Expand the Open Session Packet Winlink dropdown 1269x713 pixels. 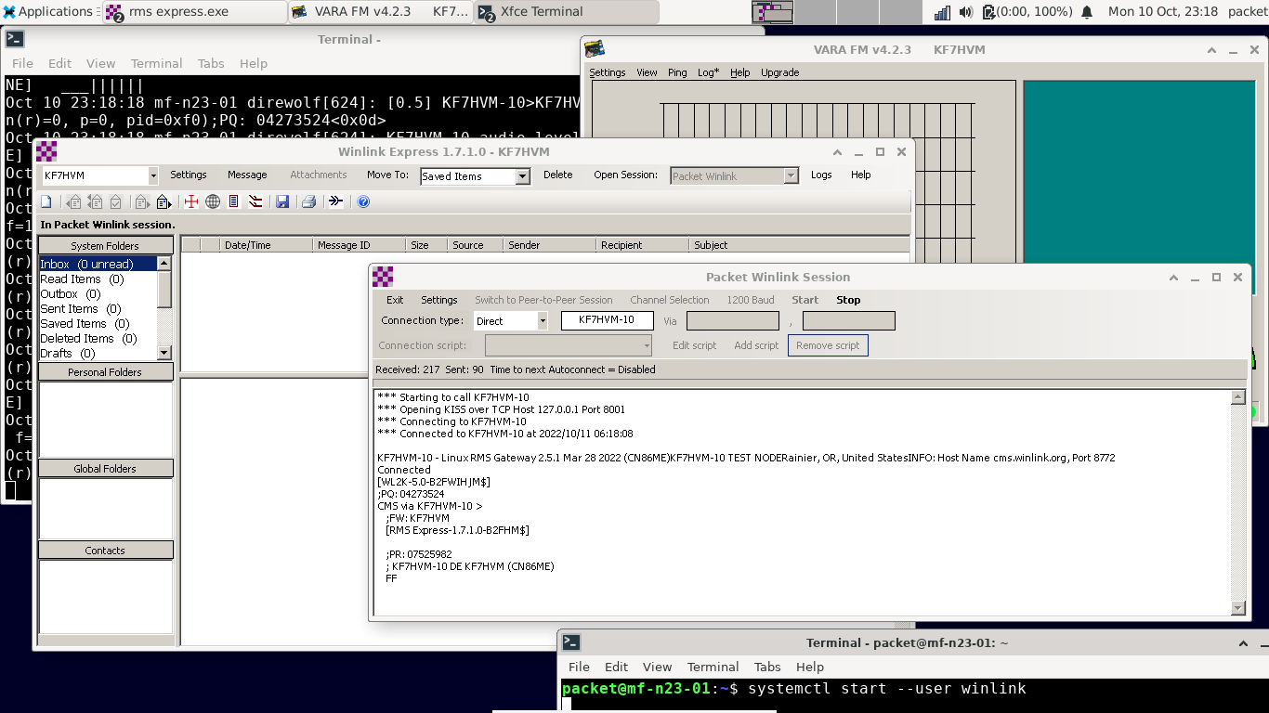791,175
